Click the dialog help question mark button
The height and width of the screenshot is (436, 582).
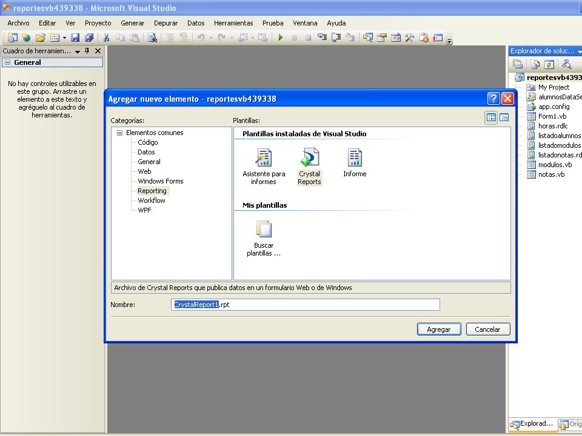pyautogui.click(x=493, y=99)
